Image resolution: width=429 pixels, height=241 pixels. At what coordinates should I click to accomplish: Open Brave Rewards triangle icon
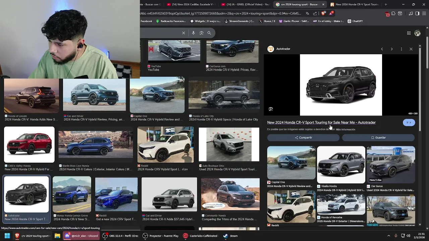(x=331, y=13)
